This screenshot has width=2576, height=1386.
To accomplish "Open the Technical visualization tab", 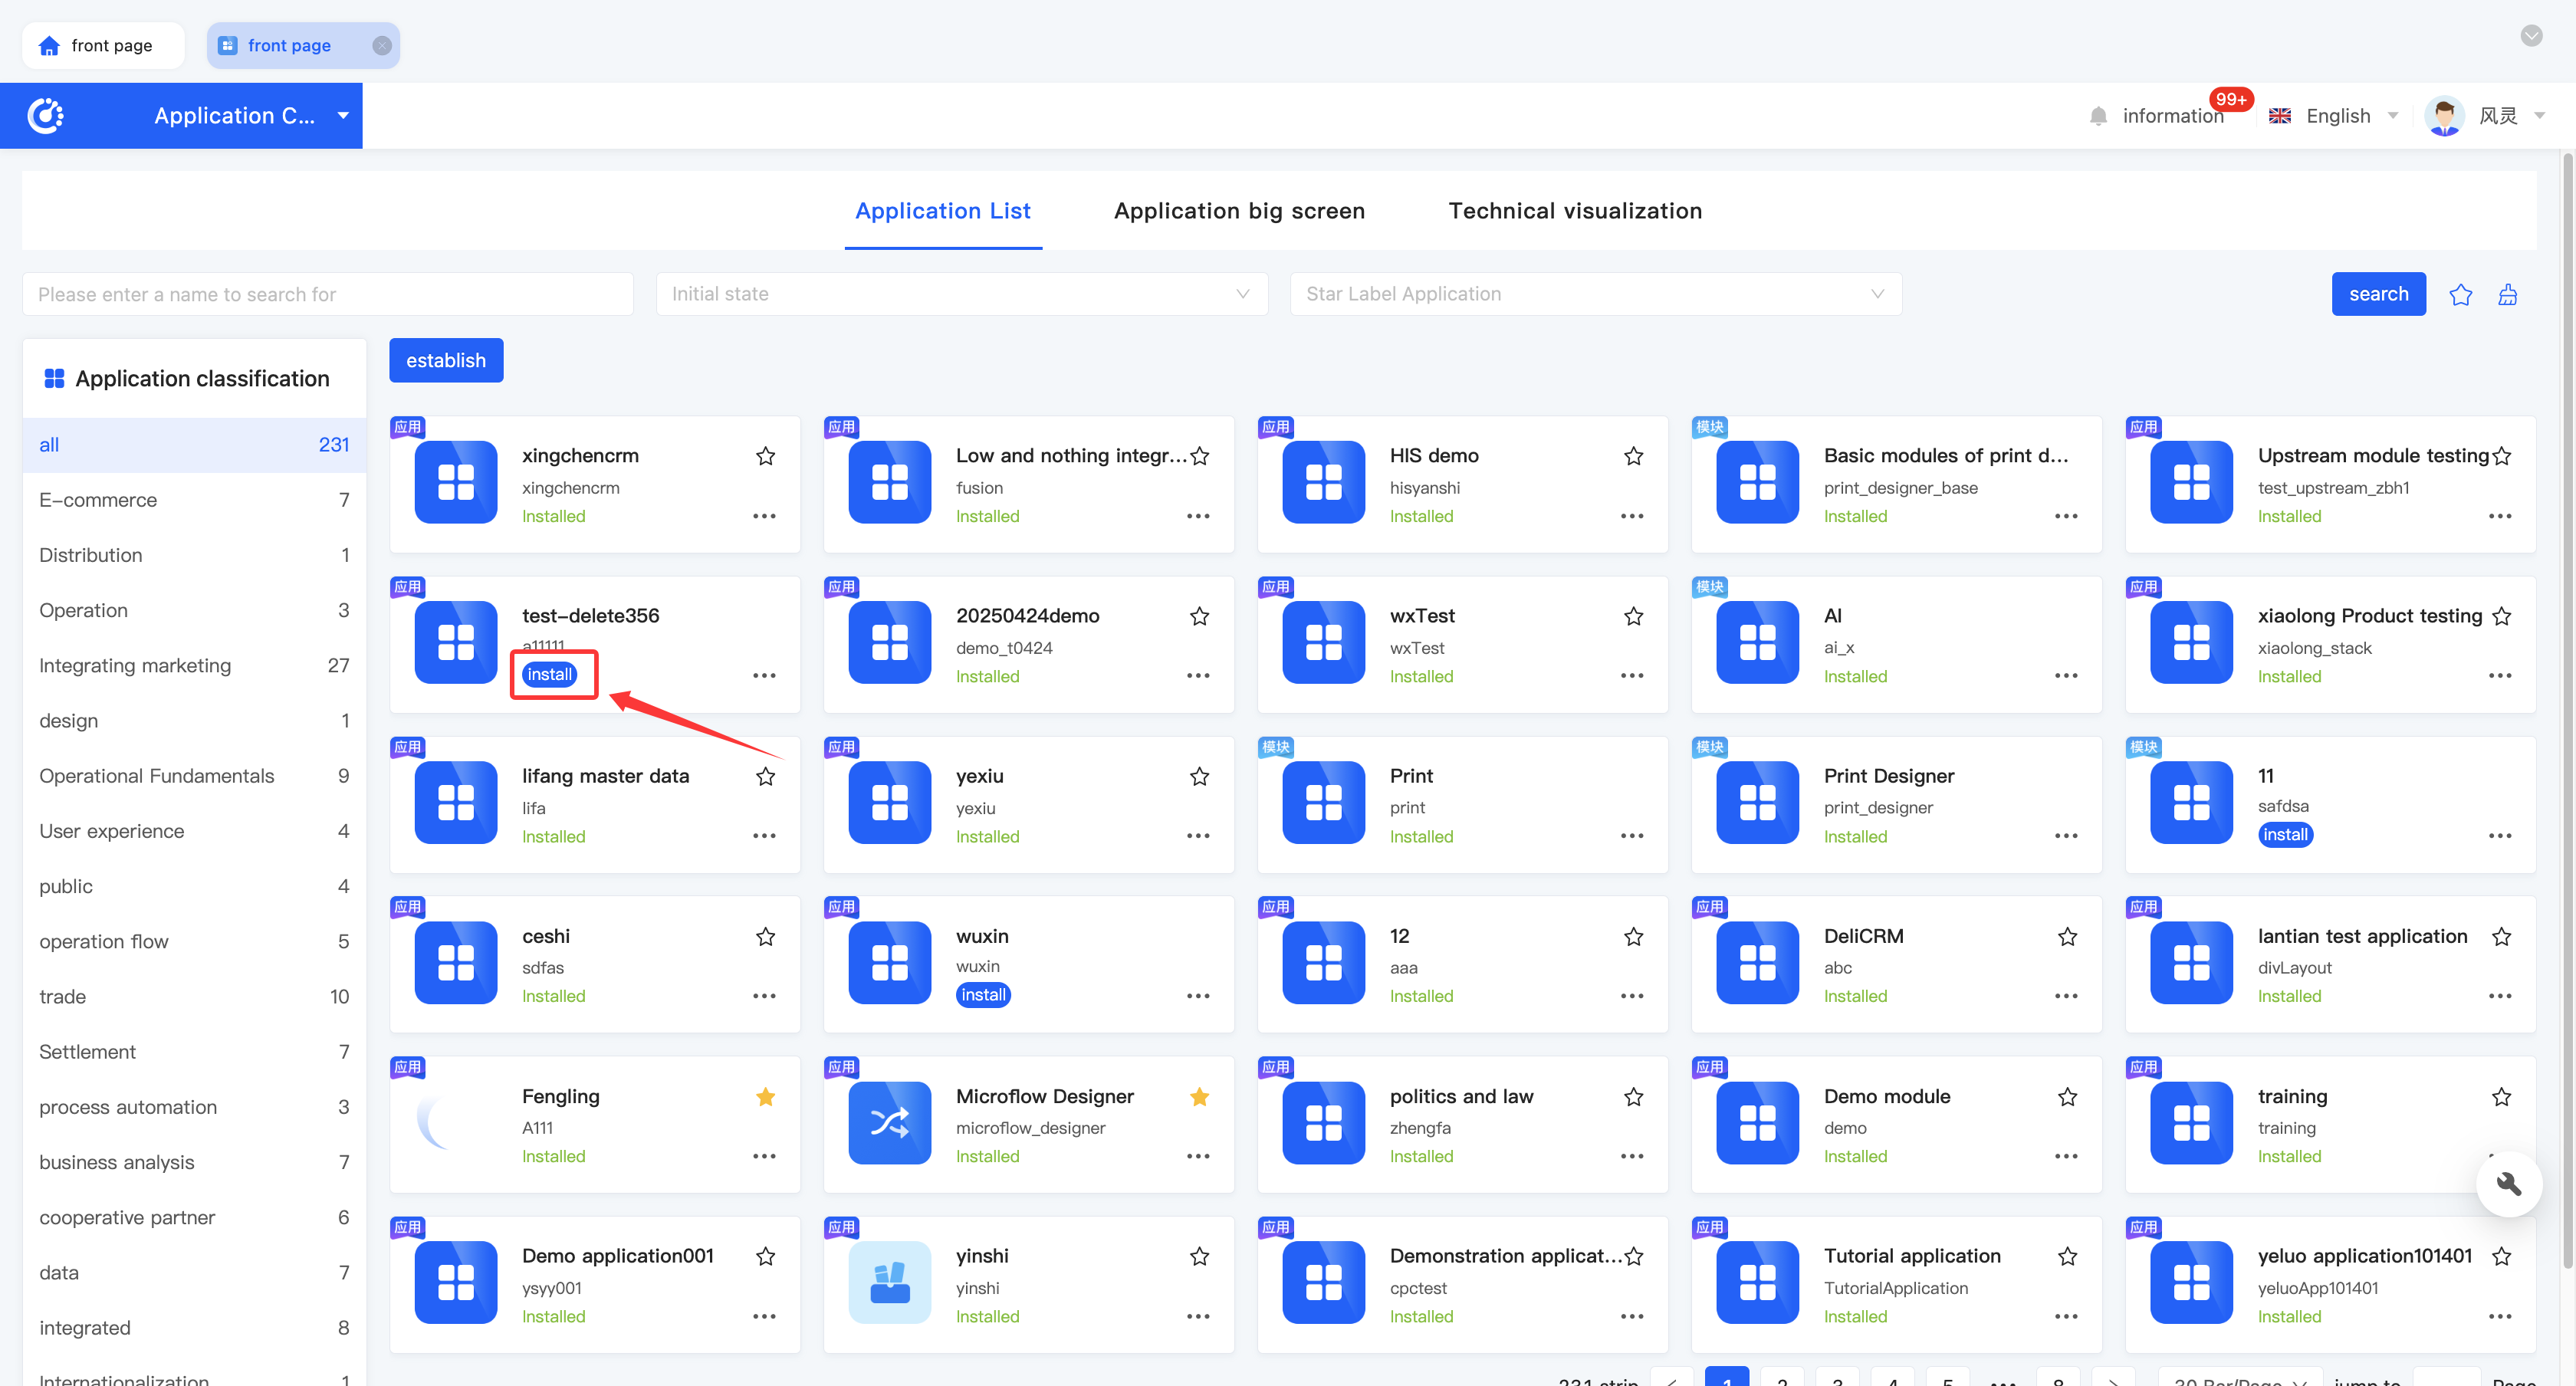I will point(1574,211).
